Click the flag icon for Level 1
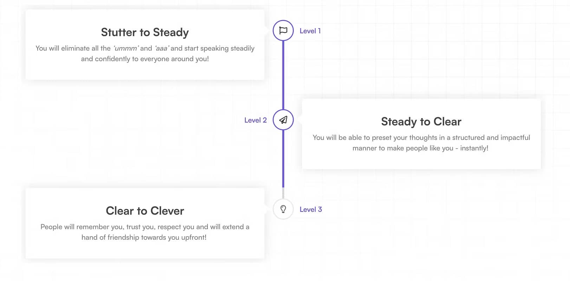This screenshot has height=284, width=570. coord(283,31)
